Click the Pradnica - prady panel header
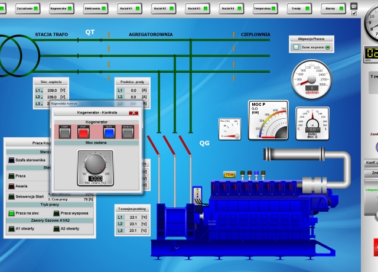Image resolution: width=378 pixels, height=272 pixels. [132, 82]
